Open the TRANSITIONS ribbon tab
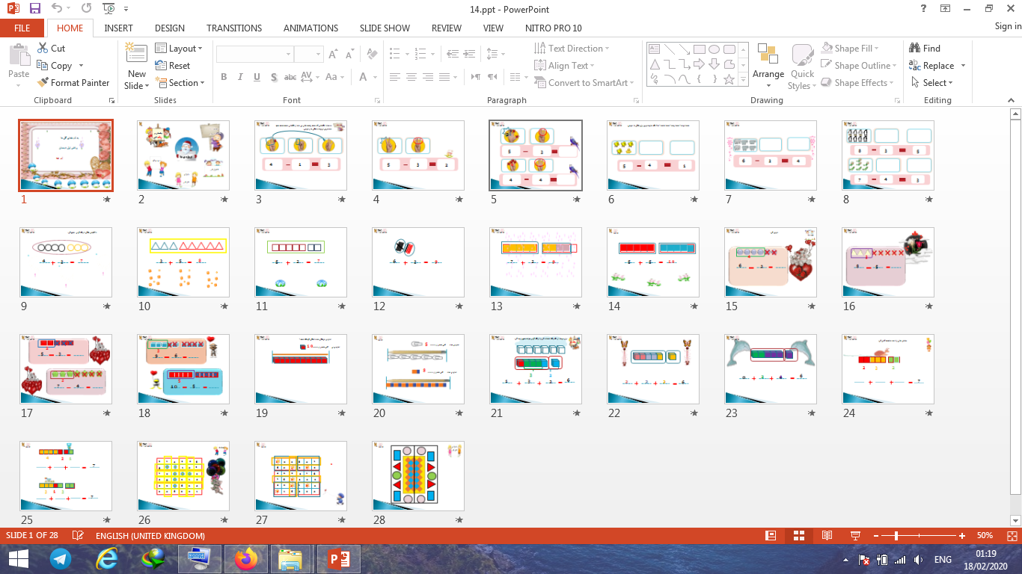The height and width of the screenshot is (574, 1022). (234, 28)
